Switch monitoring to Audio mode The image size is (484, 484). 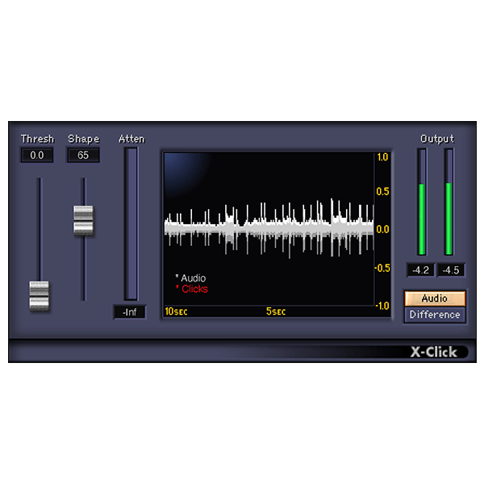point(435,298)
